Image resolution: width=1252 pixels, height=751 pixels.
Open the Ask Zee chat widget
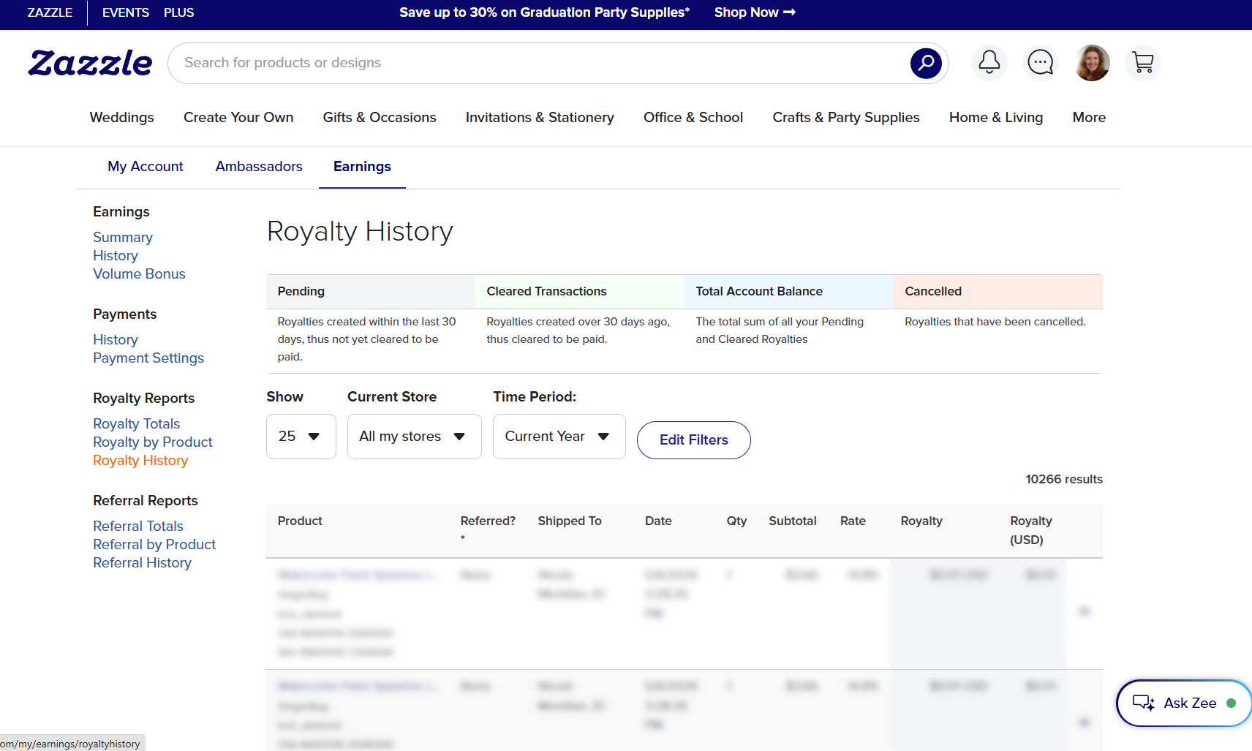(1184, 703)
